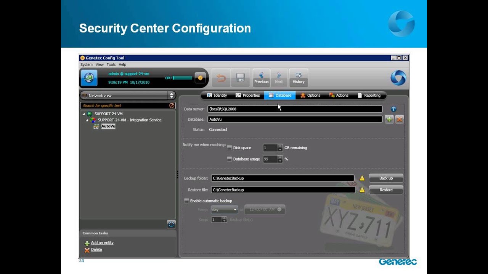
Task: Click the orange X delete database icon
Action: (400, 119)
